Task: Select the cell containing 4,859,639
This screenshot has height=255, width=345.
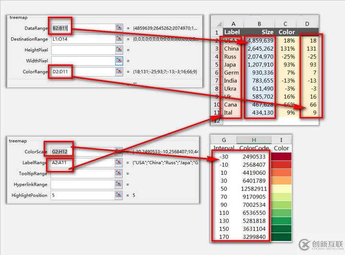Action: click(x=259, y=41)
